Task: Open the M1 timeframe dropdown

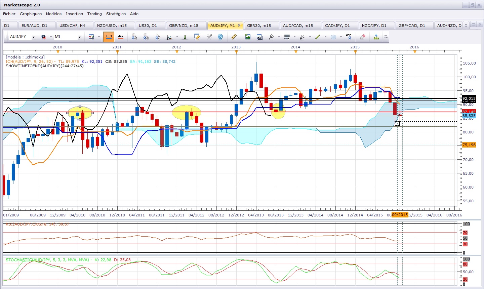Action: 80,37
